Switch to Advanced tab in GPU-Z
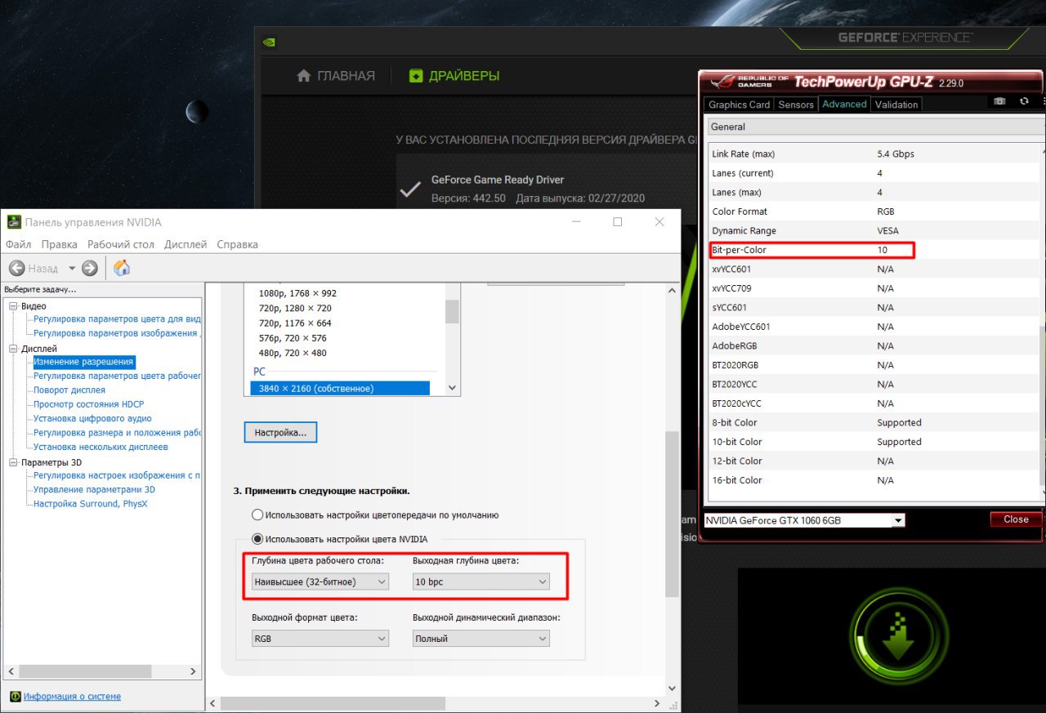 (x=844, y=104)
